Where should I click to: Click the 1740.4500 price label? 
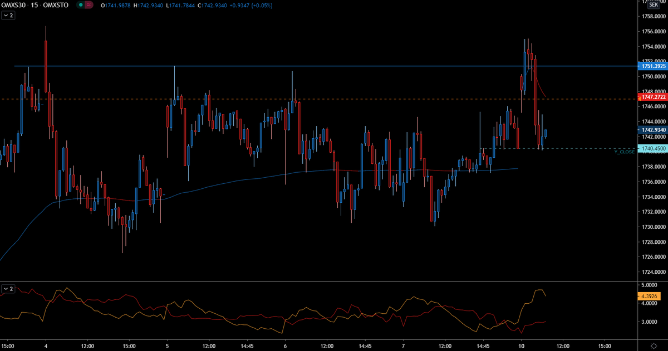click(x=654, y=149)
